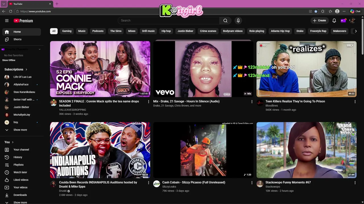
Task: Click the search magnifier button
Action: point(225,20)
